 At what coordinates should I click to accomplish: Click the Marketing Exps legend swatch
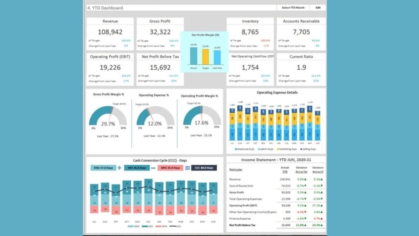coord(278,149)
